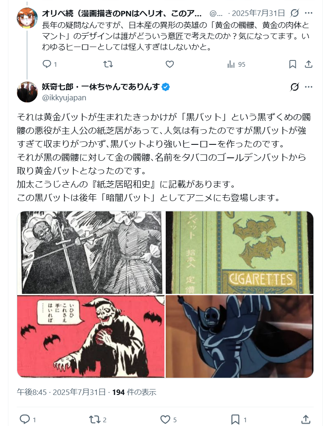The image size is (331, 426).
Task: View the Golden Bat cigarettes package image
Action: pos(240,252)
